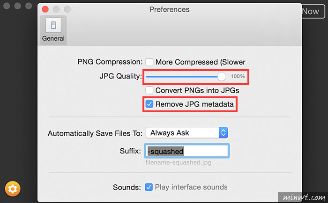
Task: Click the JPG Quality slider knob
Action: coord(221,77)
